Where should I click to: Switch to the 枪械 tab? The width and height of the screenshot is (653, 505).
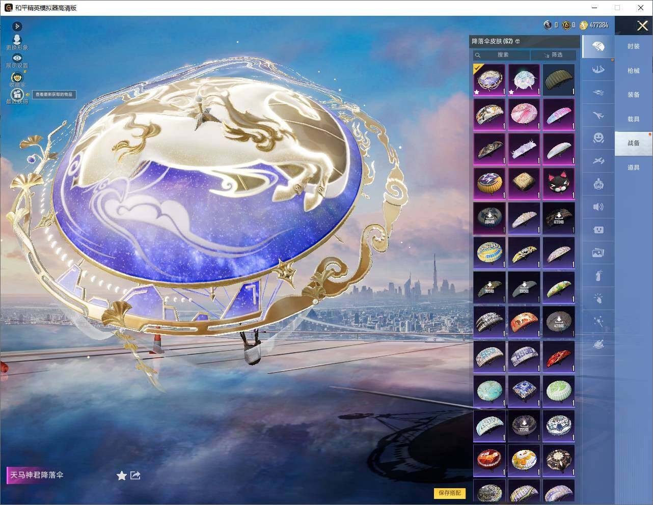point(634,71)
